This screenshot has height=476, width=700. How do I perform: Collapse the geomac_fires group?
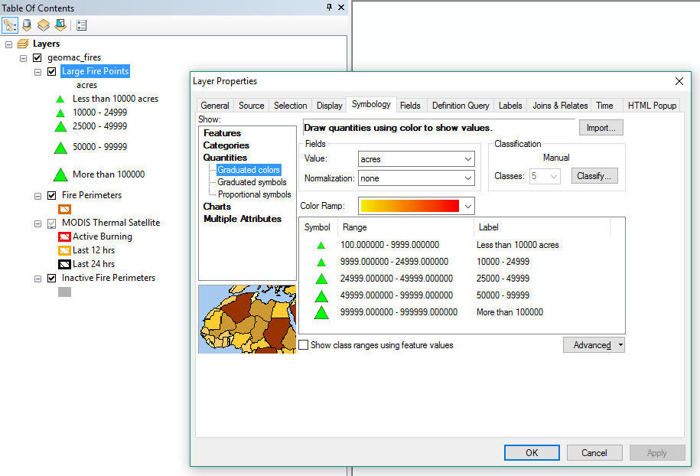pos(23,58)
